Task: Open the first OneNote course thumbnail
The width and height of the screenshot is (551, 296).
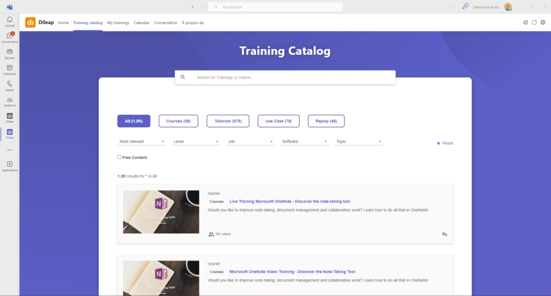Action: click(161, 212)
